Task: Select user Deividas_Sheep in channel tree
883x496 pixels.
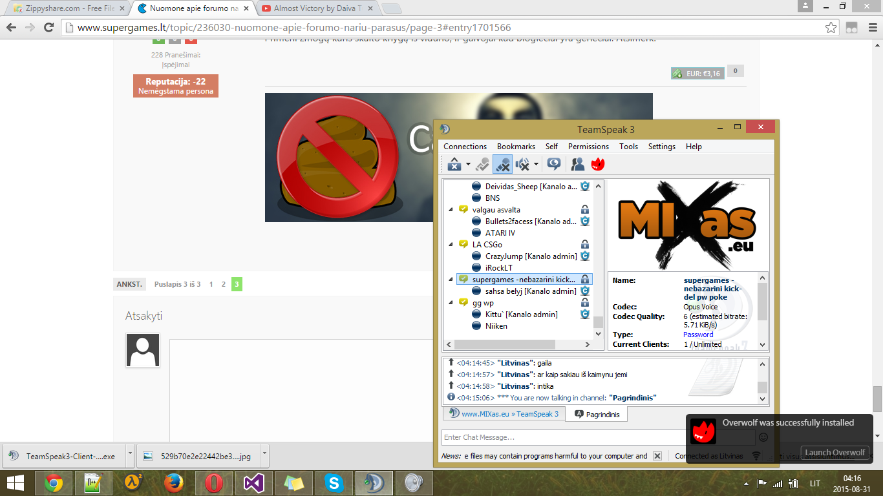Action: pos(531,187)
